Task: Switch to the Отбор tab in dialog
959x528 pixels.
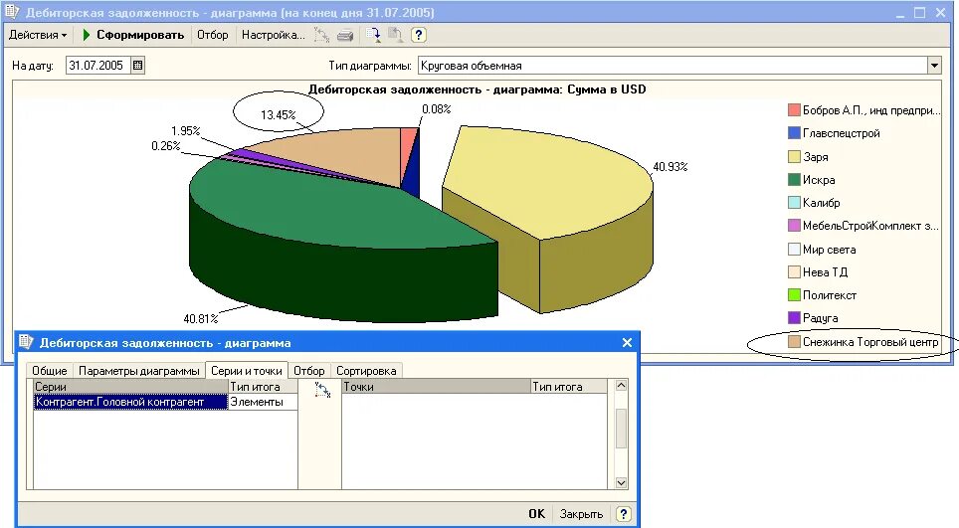Action: (308, 370)
